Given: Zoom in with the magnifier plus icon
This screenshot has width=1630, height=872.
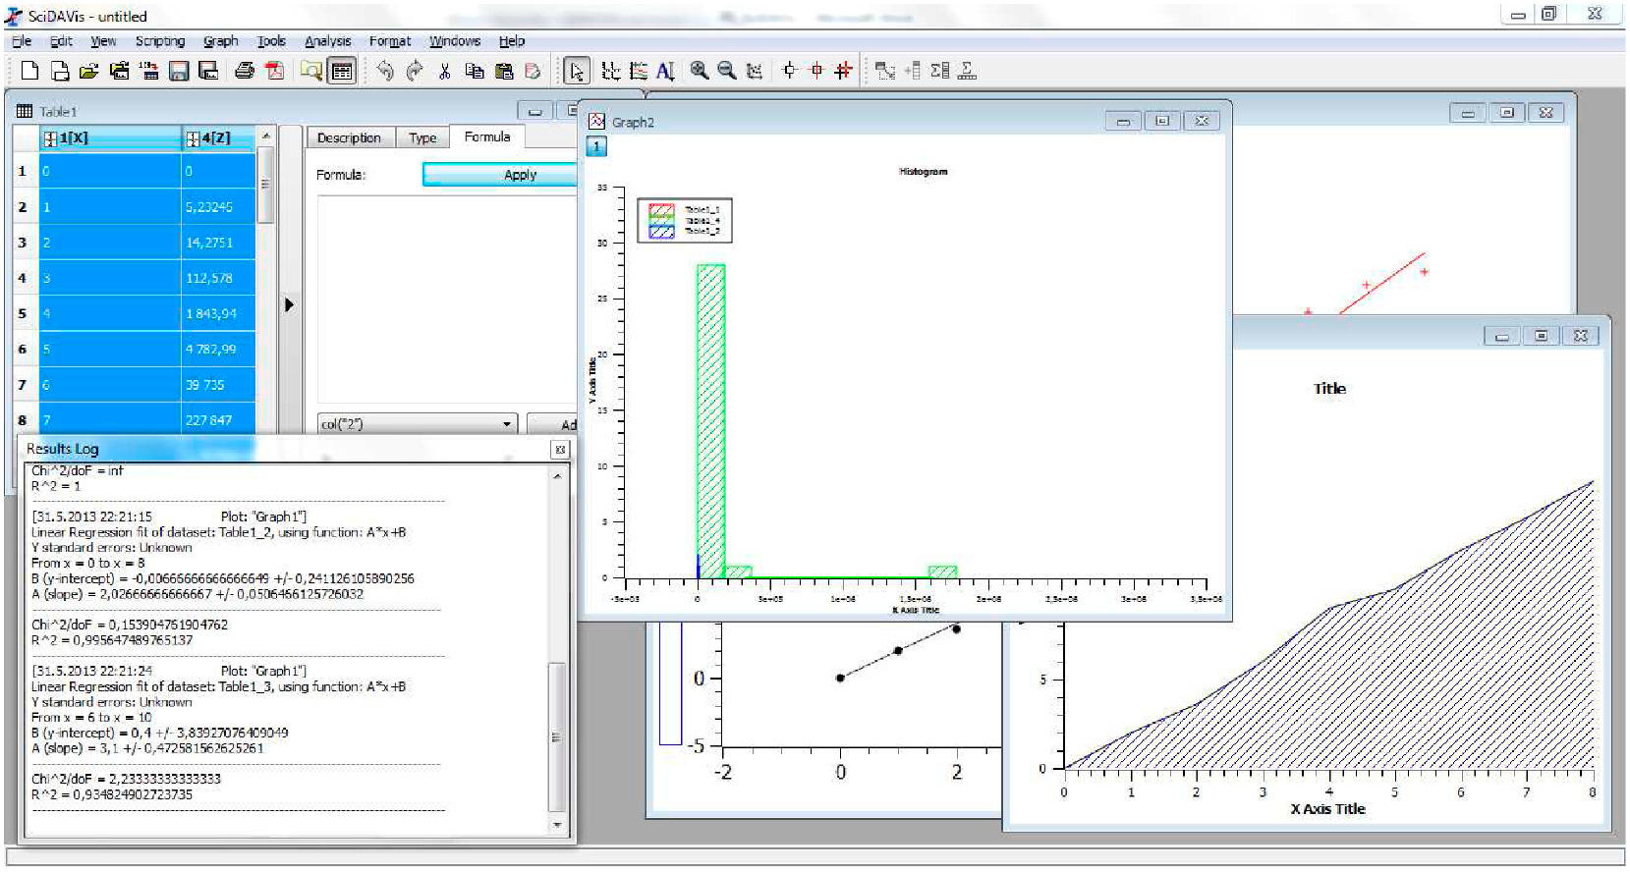Looking at the screenshot, I should pyautogui.click(x=699, y=71).
